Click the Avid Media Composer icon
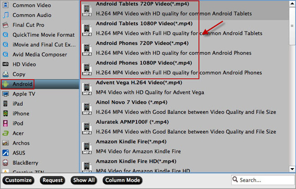Screen dimensions: 296x189 click(5, 55)
